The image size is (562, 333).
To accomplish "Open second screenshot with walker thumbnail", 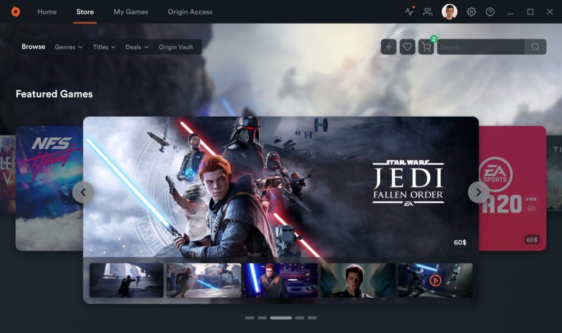I will [204, 280].
